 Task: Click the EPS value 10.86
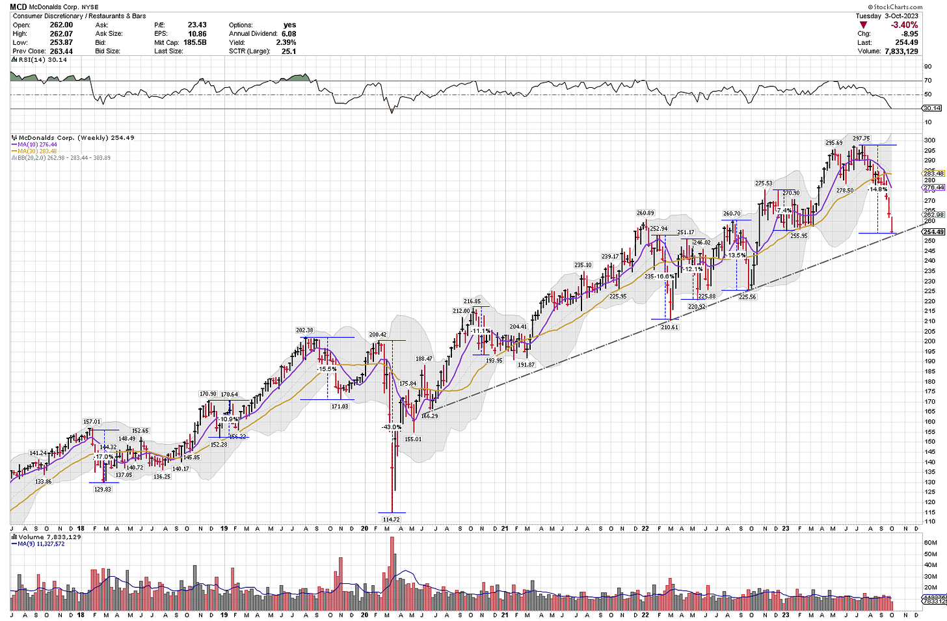[196, 33]
